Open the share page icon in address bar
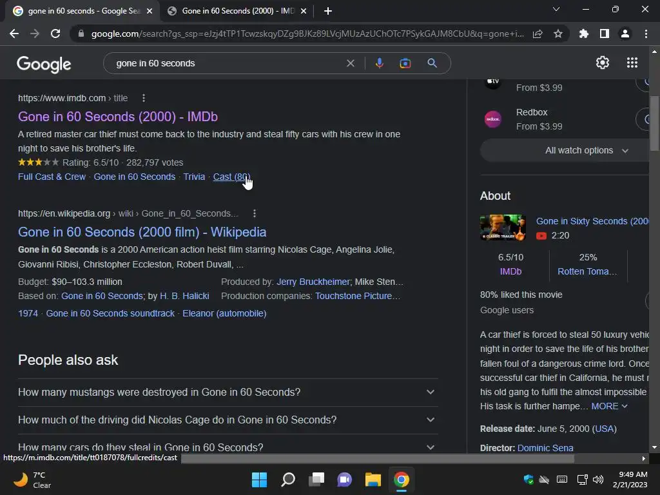The width and height of the screenshot is (660, 495). pyautogui.click(x=538, y=34)
